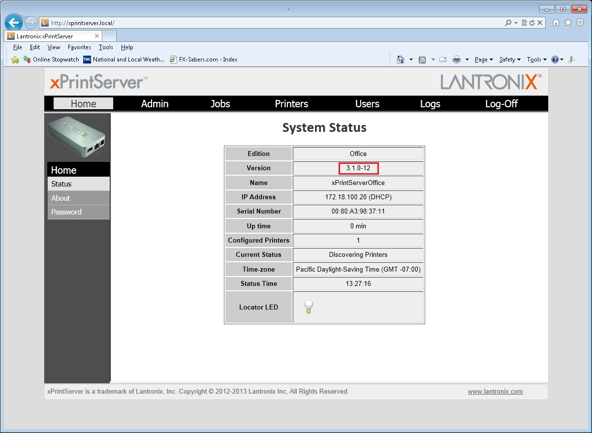Click the RSS feeds icon in command bar
The width and height of the screenshot is (592, 433).
click(422, 60)
